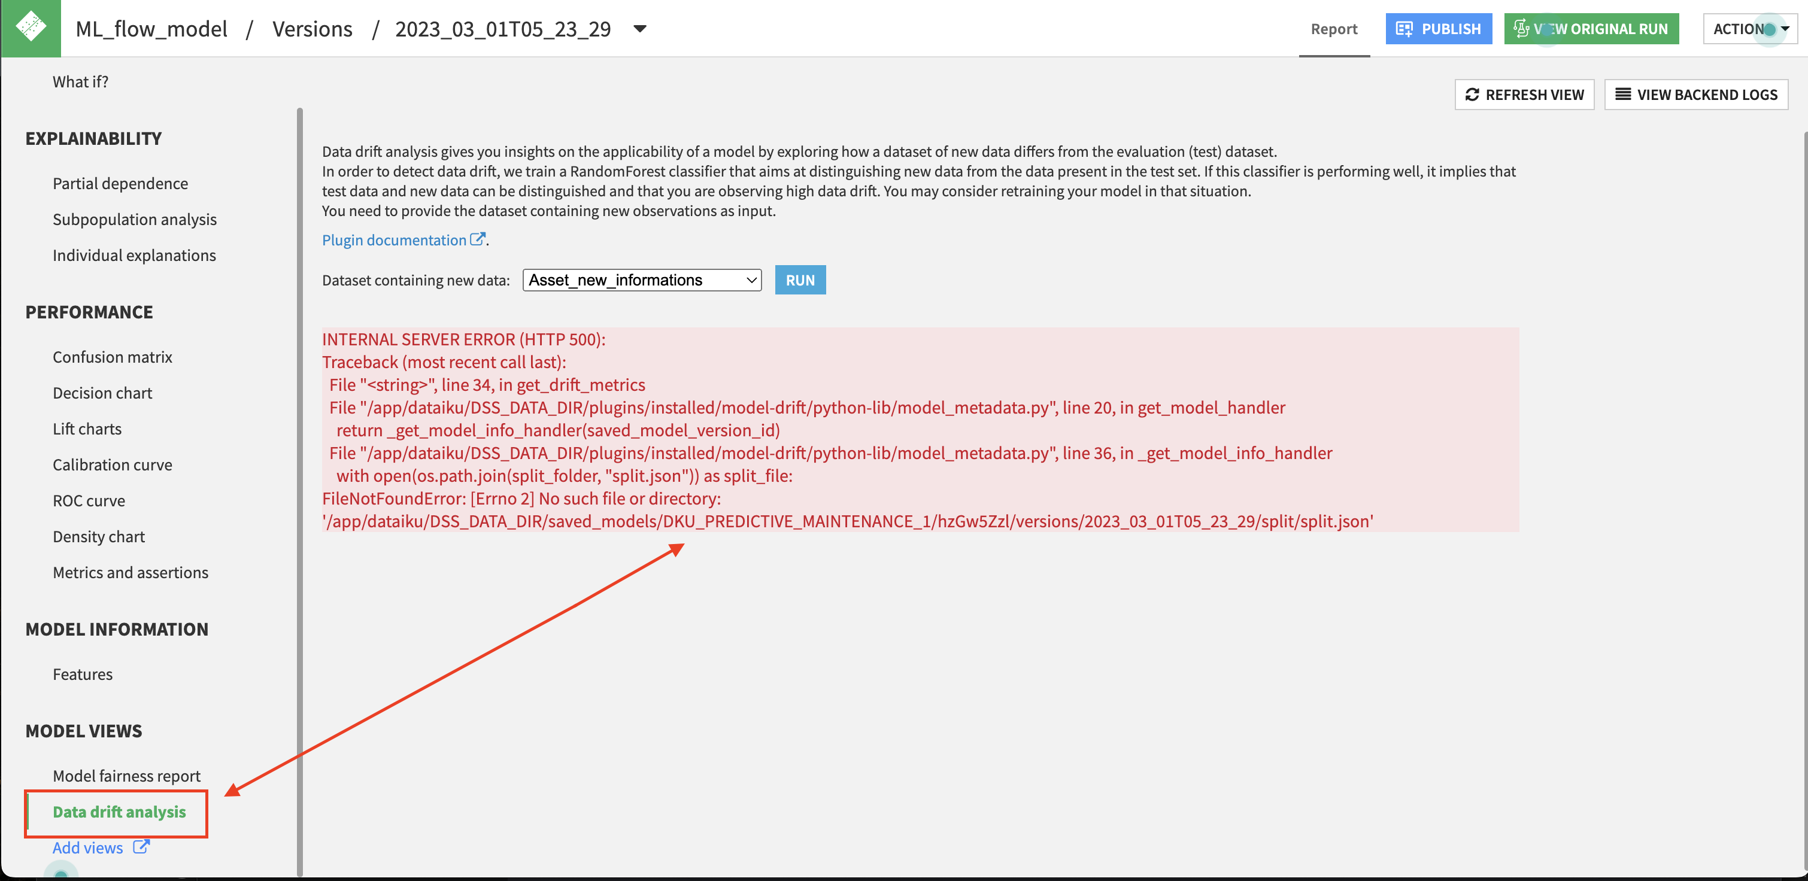Click the publish icon inside Publish button
Viewport: 1808px width, 881px height.
[x=1404, y=29]
